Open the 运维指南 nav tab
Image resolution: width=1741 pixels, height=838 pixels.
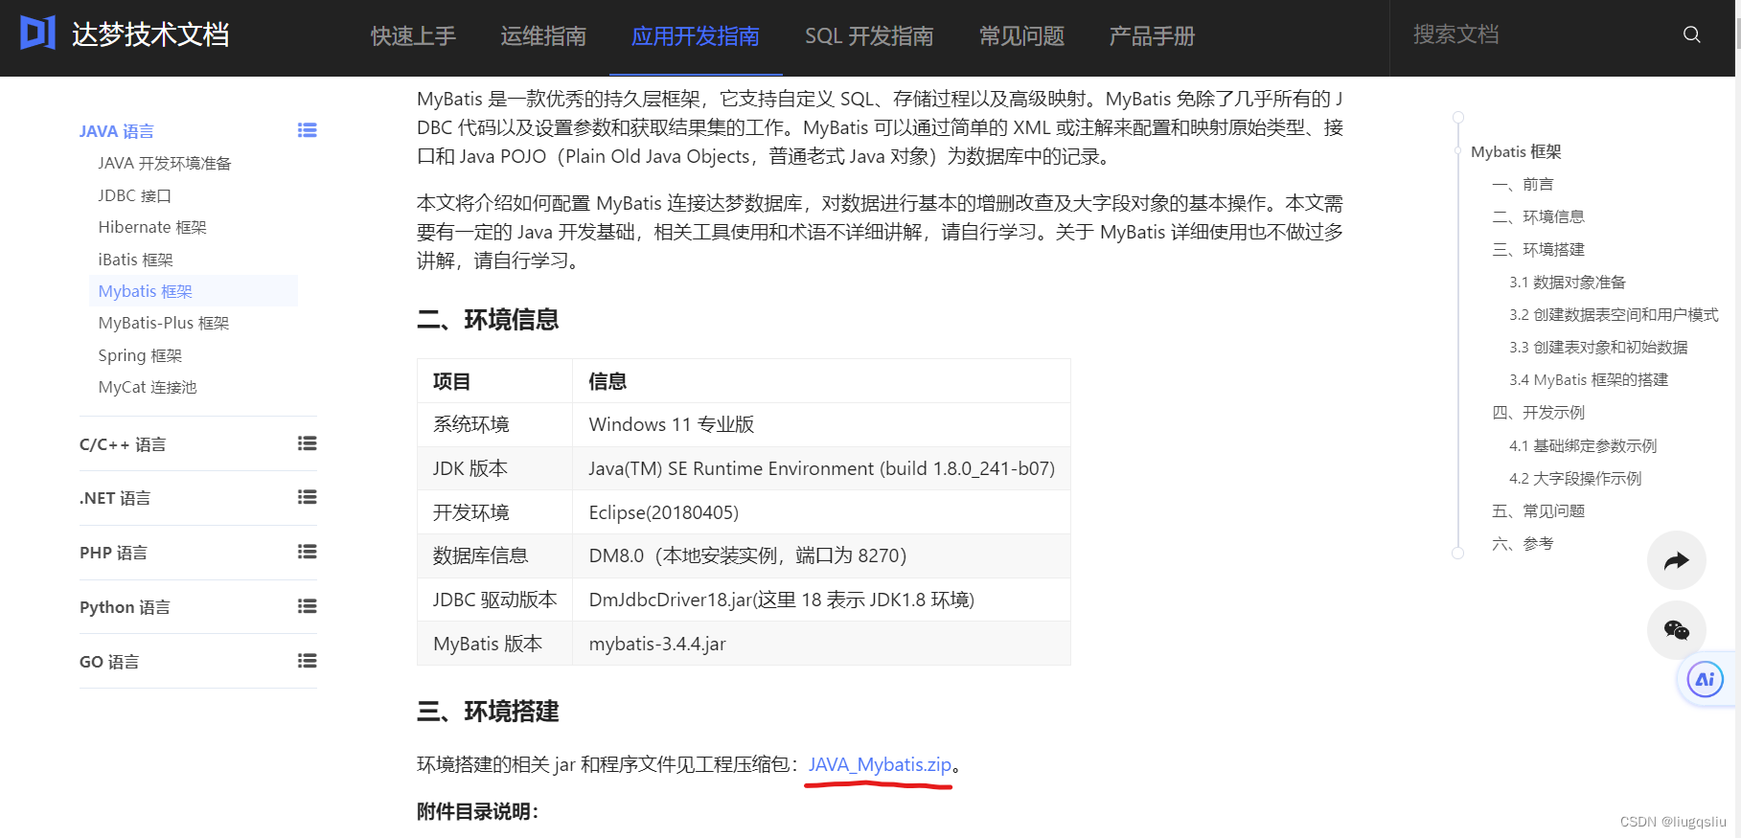(543, 36)
